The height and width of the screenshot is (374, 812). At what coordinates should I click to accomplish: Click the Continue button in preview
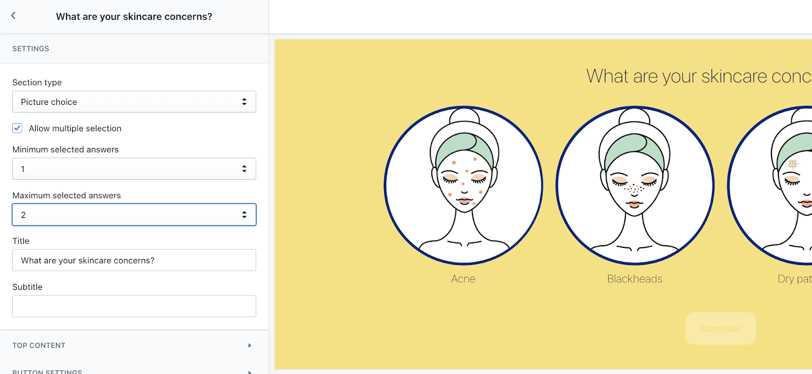click(x=721, y=328)
